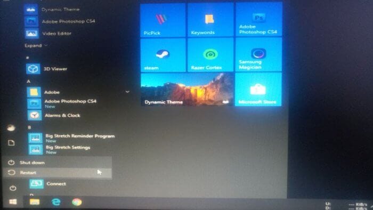Expand the recently added apps list
This screenshot has height=210, width=373.
point(36,45)
